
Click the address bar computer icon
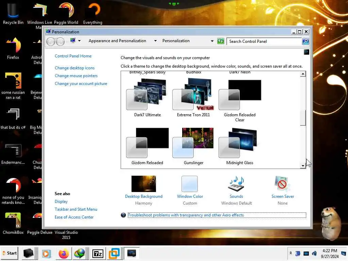coord(73,40)
